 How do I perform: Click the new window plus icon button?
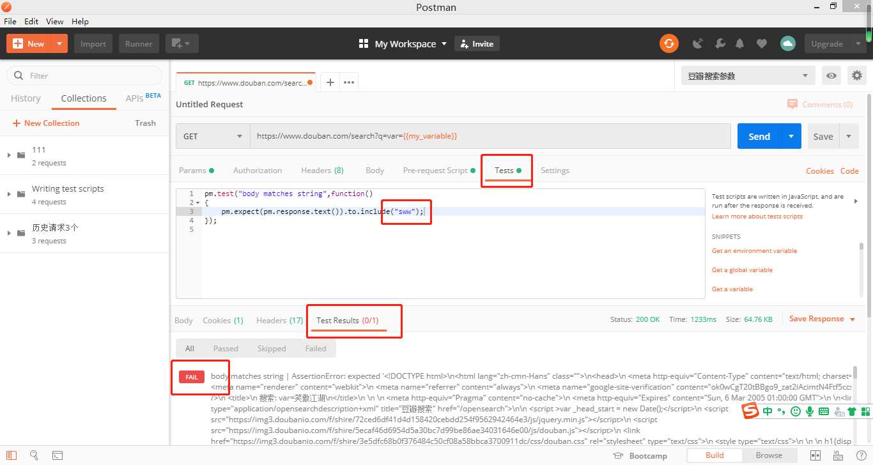(x=182, y=43)
